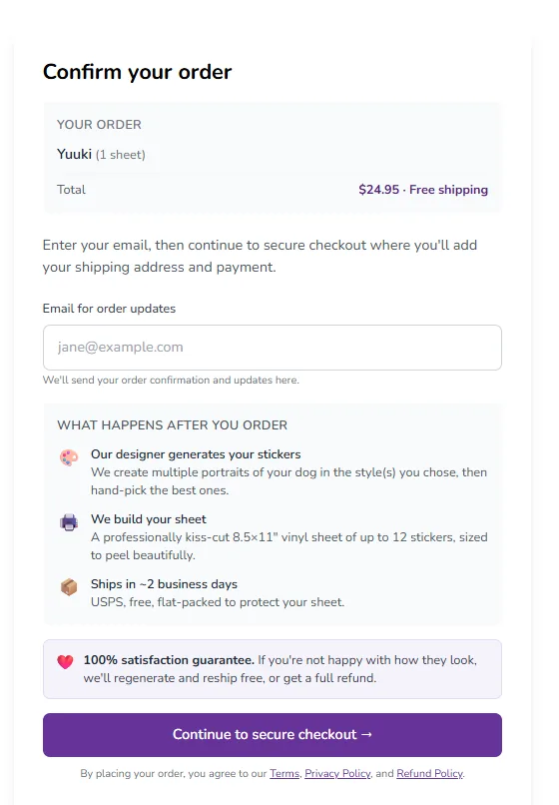The width and height of the screenshot is (559, 805).
Task: Click Continue to secure checkout button
Action: point(273,735)
